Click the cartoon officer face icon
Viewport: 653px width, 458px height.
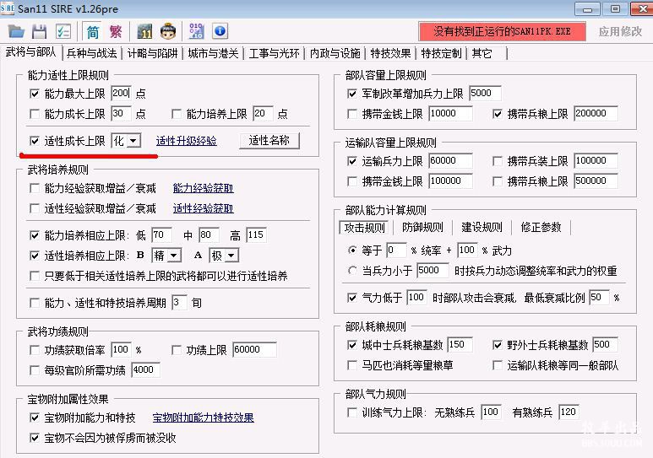[168, 31]
